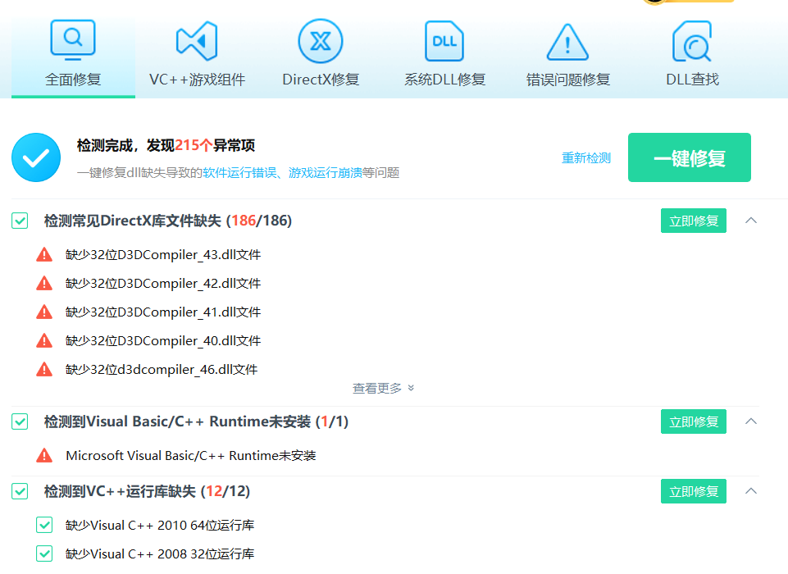Select the 缺少32位d3dcompiler_46.dll文件 entry
Viewport: 788px width, 574px height.
pos(162,370)
